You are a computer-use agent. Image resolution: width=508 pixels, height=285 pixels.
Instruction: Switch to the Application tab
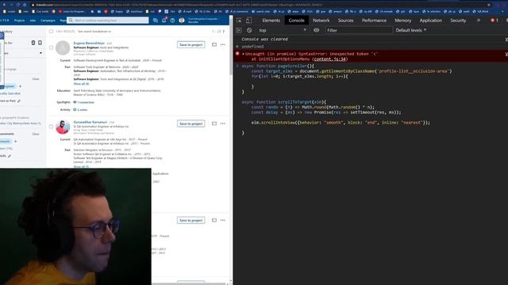[430, 21]
